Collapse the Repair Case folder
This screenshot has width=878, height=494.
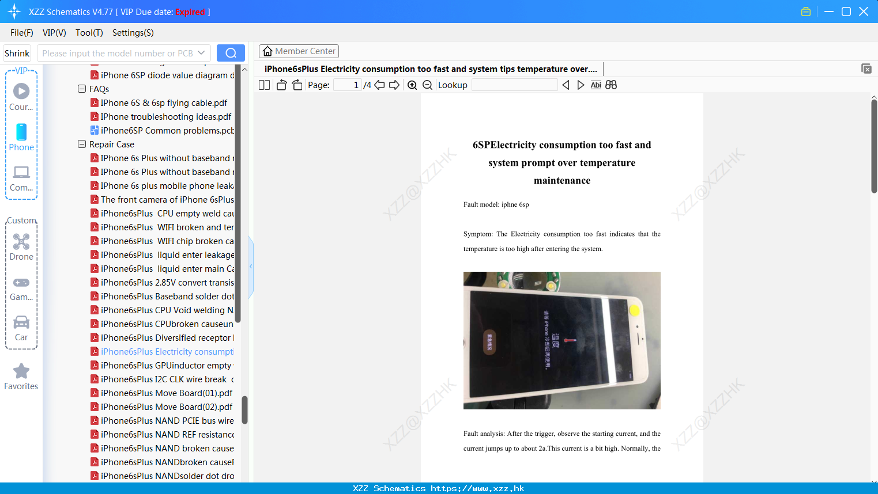[82, 144]
